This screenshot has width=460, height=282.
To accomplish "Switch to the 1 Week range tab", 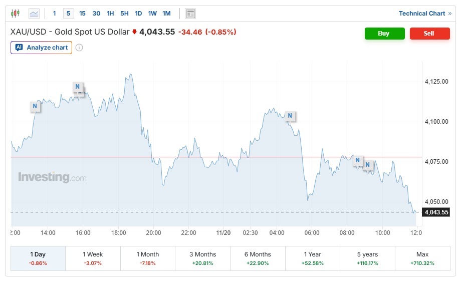I will pyautogui.click(x=93, y=258).
